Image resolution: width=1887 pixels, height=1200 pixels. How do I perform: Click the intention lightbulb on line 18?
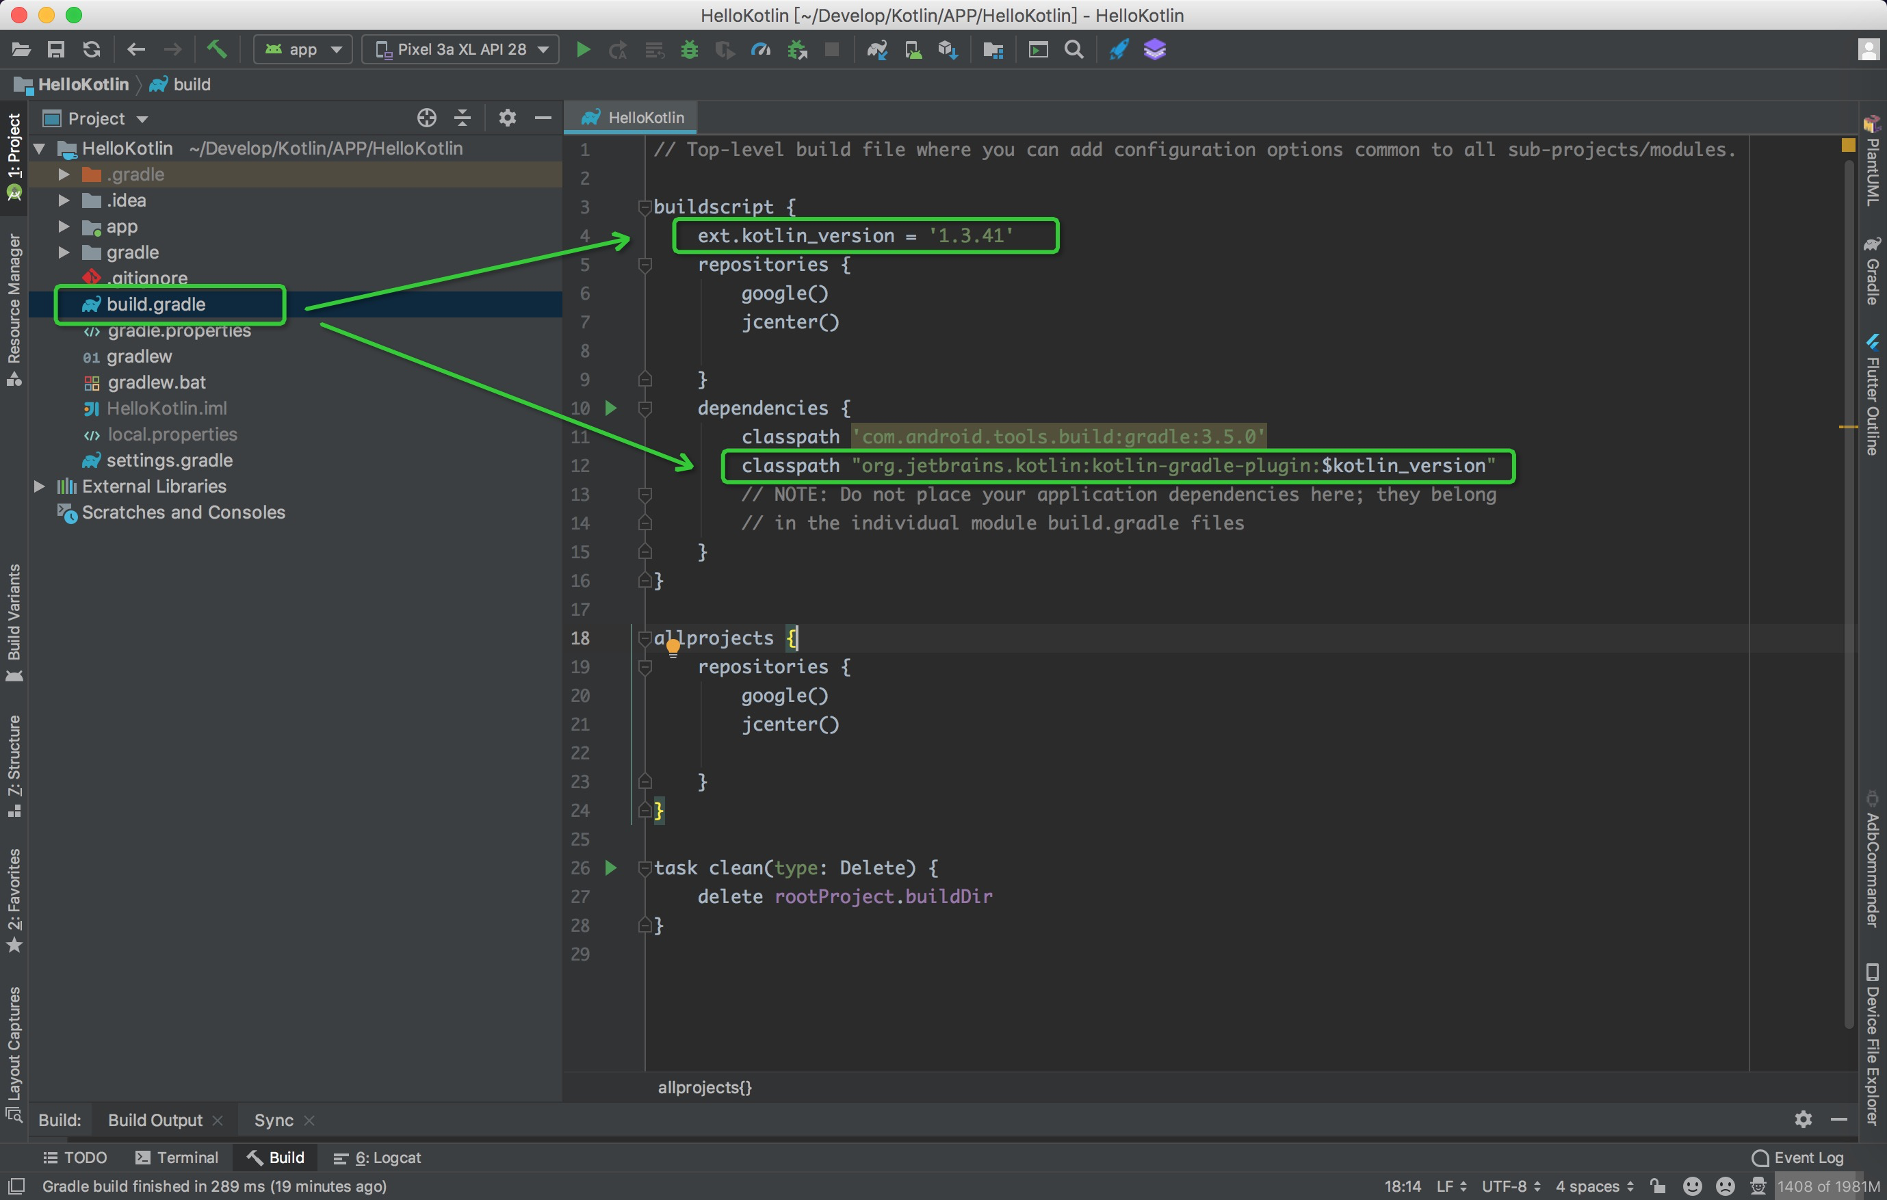(x=673, y=647)
